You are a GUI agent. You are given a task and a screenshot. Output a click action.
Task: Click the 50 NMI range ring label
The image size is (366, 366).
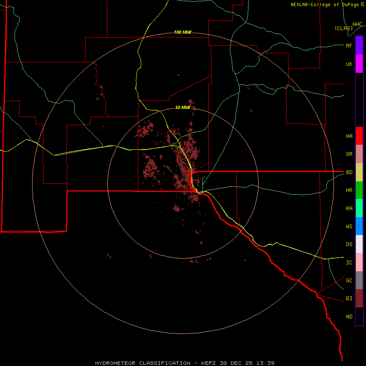coord(183,107)
